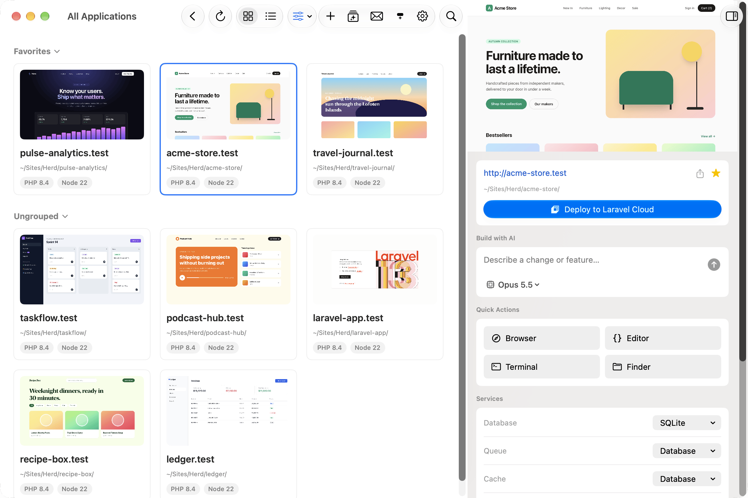Select the acme-store.test card thumbnail

pyautogui.click(x=228, y=105)
